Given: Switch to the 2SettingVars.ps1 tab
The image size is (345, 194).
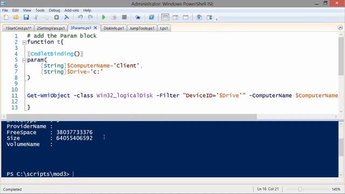Looking at the screenshot, I should [51, 28].
